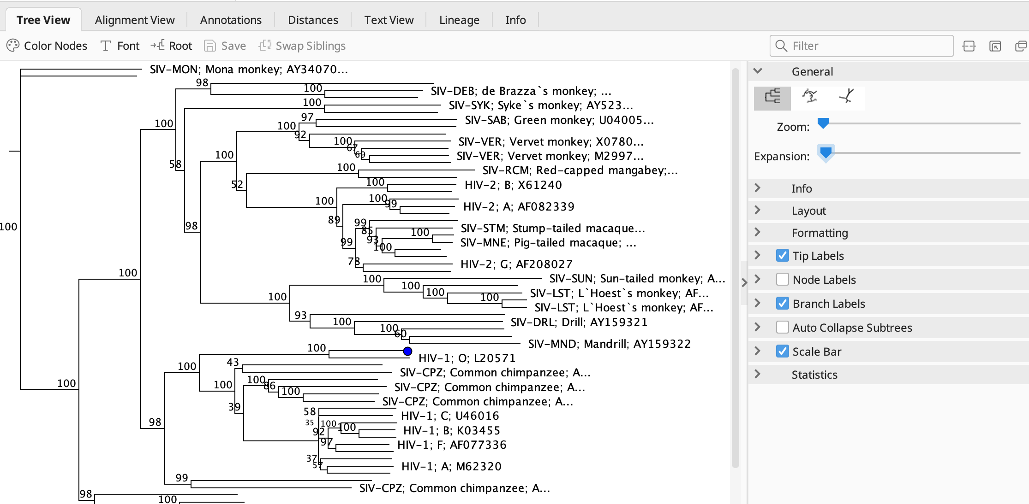Select the rooted tree layout icon
Image resolution: width=1029 pixels, height=504 pixels.
(x=772, y=97)
